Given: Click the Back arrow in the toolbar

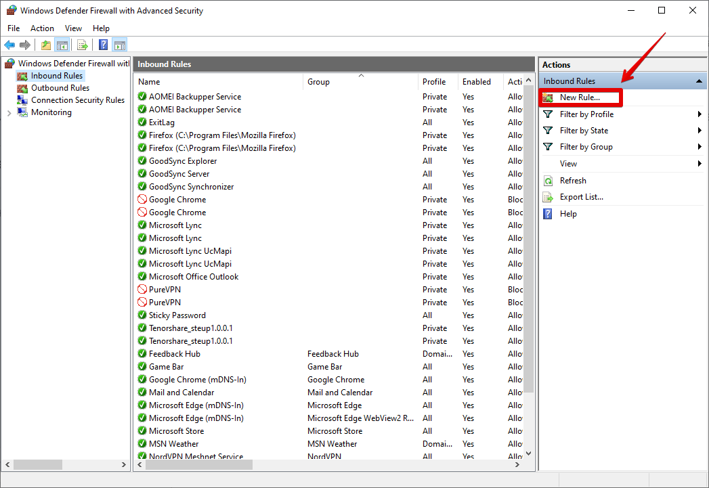Looking at the screenshot, I should click(x=9, y=45).
